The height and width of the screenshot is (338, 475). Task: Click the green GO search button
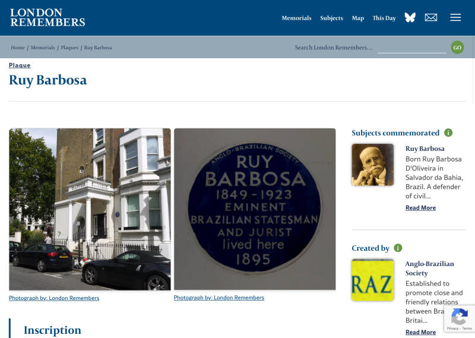pos(457,48)
